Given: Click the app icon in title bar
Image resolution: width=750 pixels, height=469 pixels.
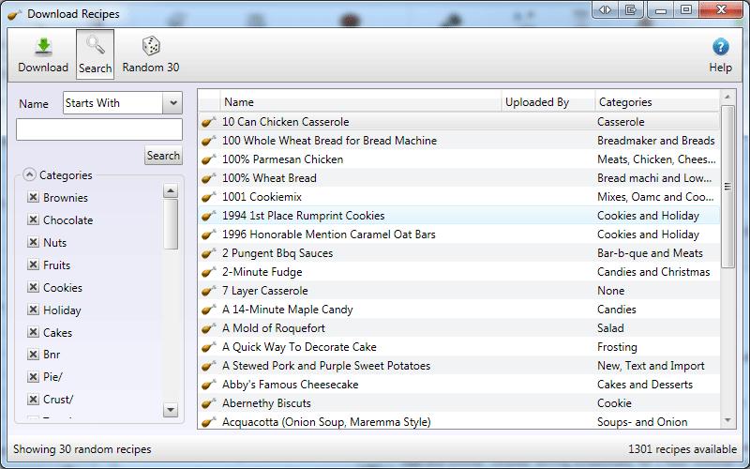Looking at the screenshot, I should pos(15,14).
